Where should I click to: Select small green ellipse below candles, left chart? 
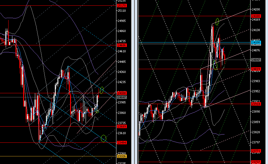click(97, 111)
